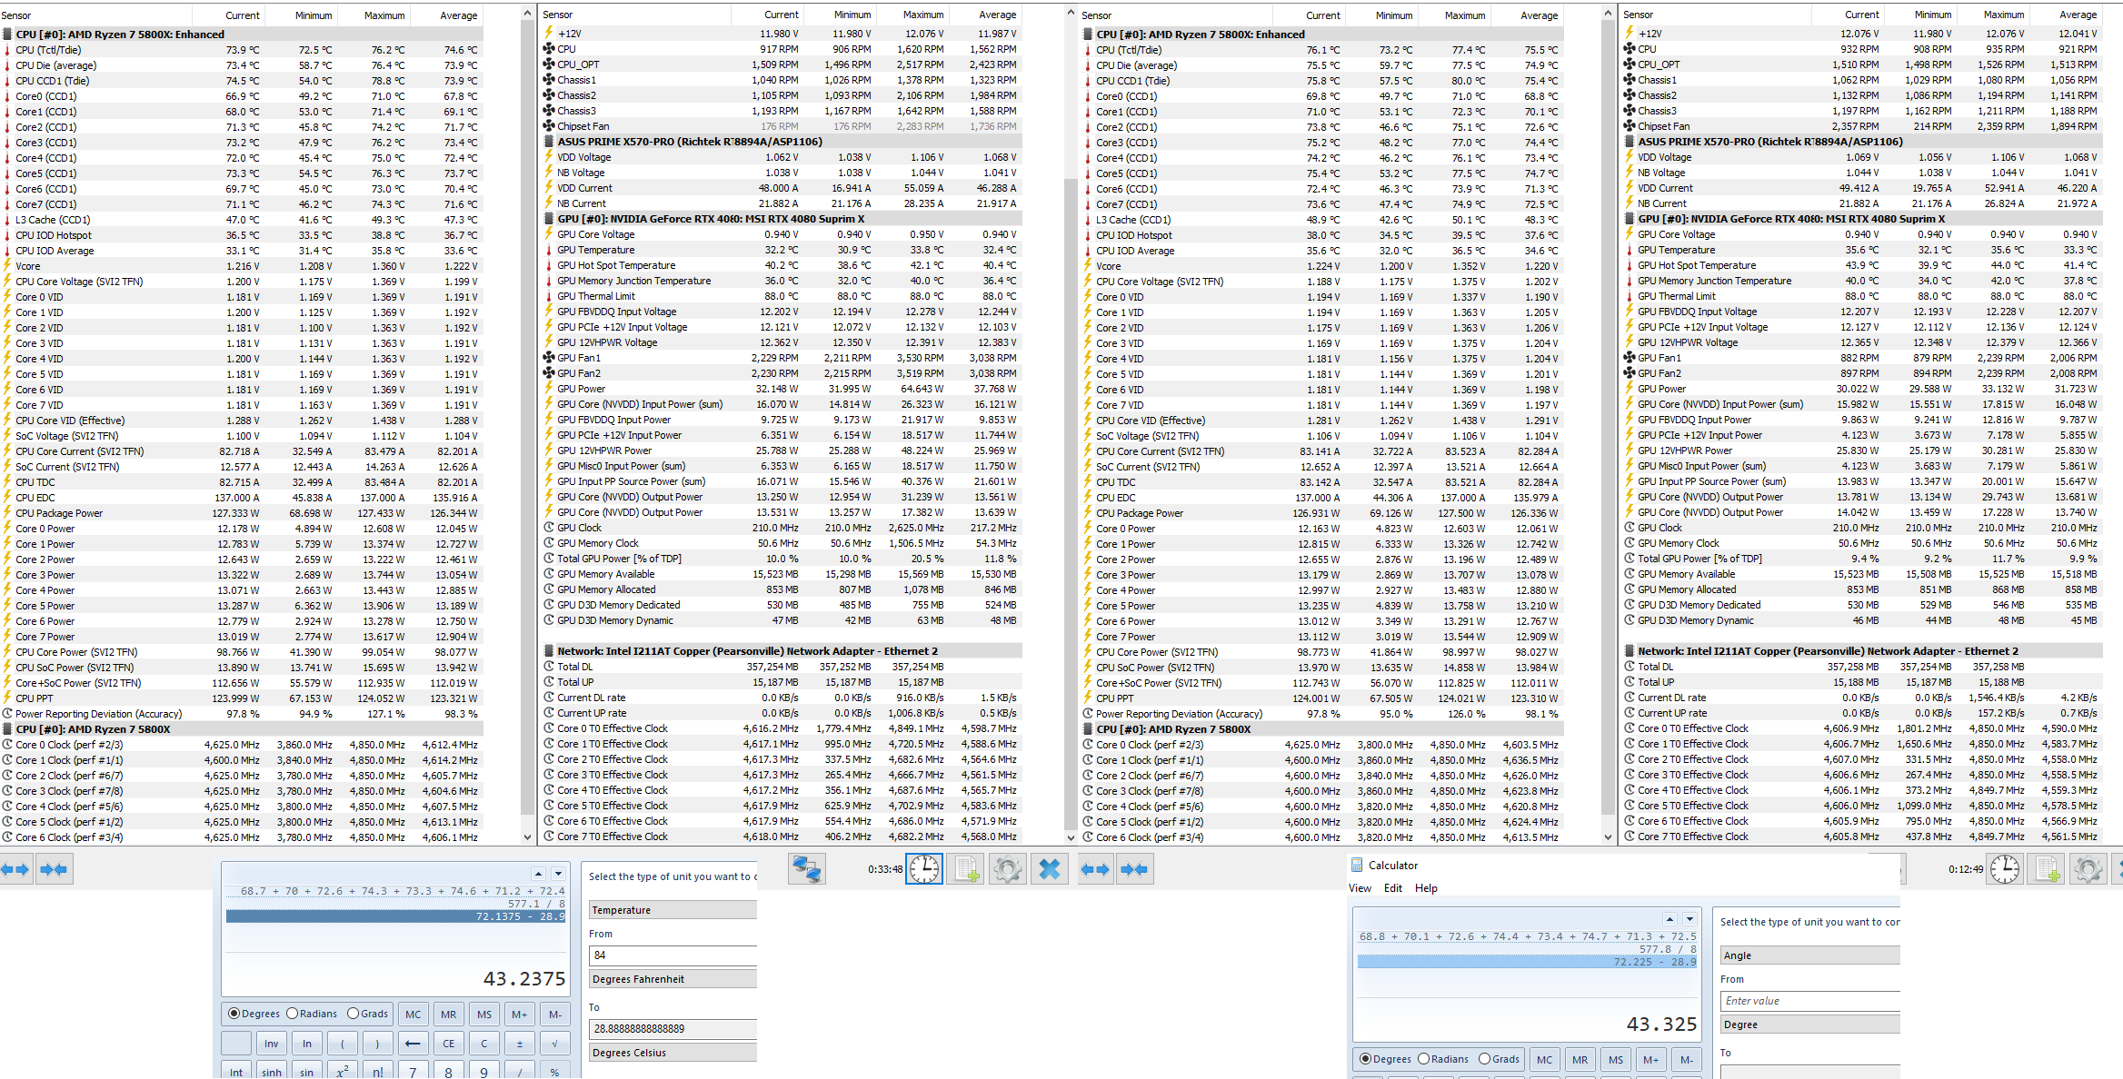This screenshot has width=2123, height=1079.
Task: Click the square root button in left calculator
Action: point(555,1044)
